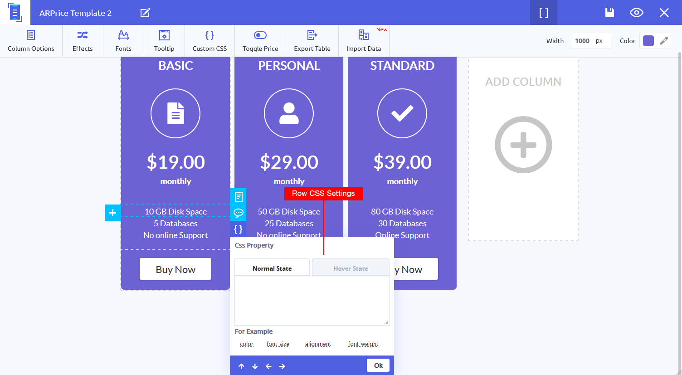Open Tooltip settings

pos(164,41)
